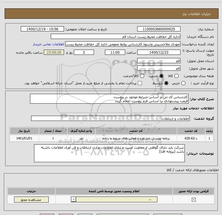Click the اطلاعات مجوزهای ارائه خدمت / کالا heading
The height and width of the screenshot is (215, 222).
coord(192,170)
